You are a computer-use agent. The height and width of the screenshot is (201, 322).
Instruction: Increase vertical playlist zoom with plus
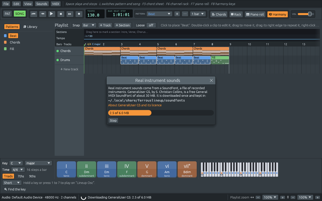coord(317,197)
